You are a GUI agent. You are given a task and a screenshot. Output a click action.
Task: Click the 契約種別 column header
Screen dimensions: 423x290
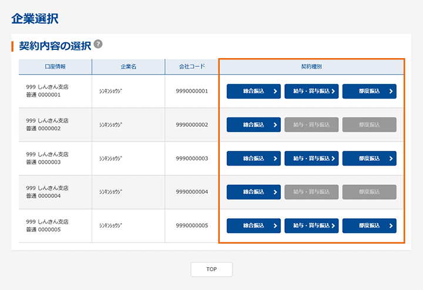point(311,67)
